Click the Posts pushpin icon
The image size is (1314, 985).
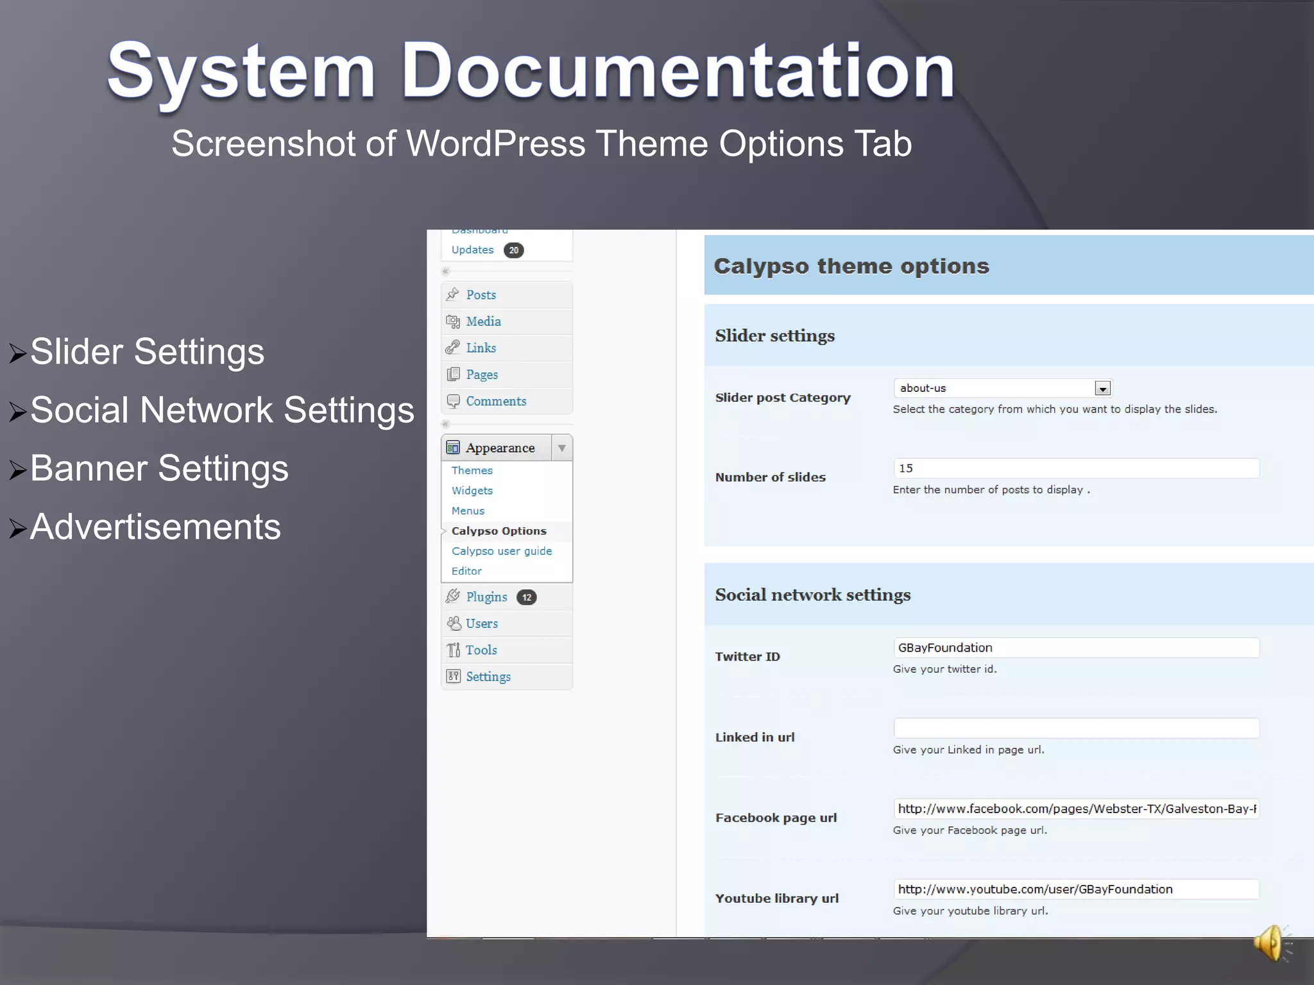click(x=453, y=294)
